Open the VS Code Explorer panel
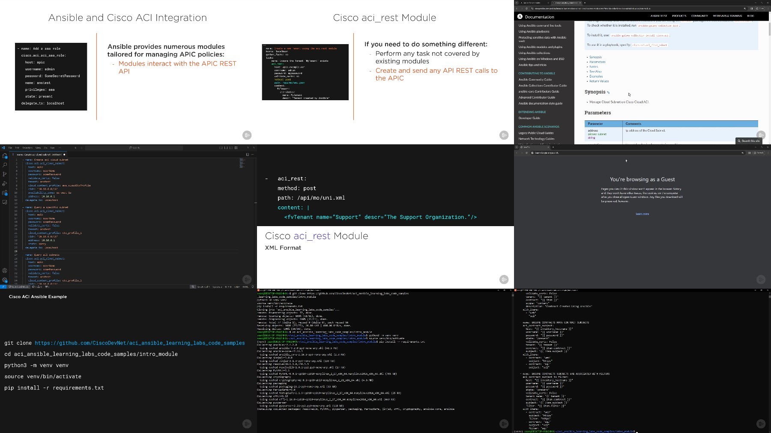This screenshot has width=771, height=433. click(5, 156)
